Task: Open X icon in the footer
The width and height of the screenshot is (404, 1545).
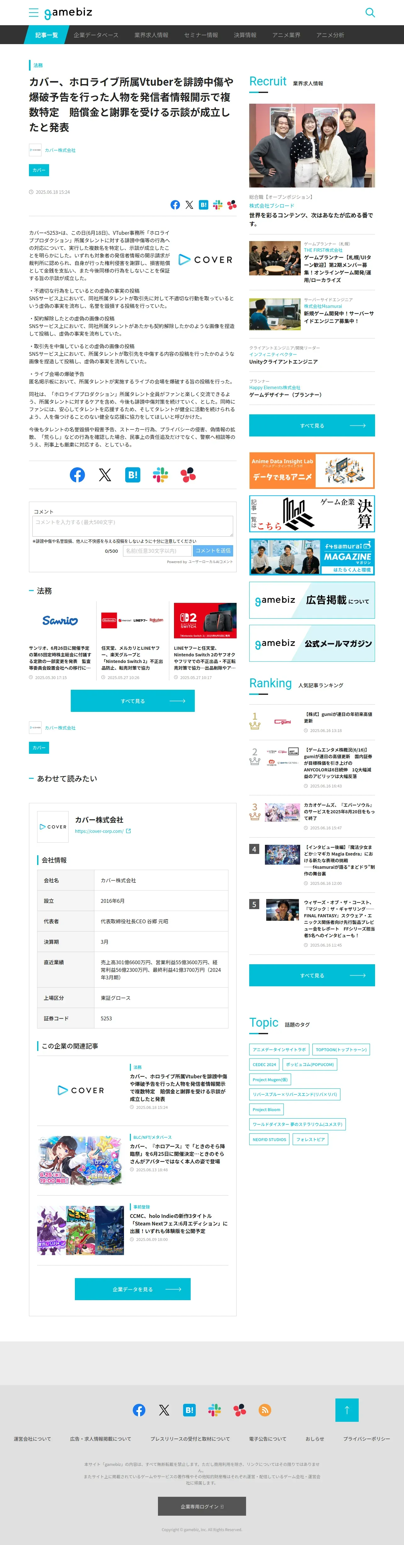Action: point(164,1410)
